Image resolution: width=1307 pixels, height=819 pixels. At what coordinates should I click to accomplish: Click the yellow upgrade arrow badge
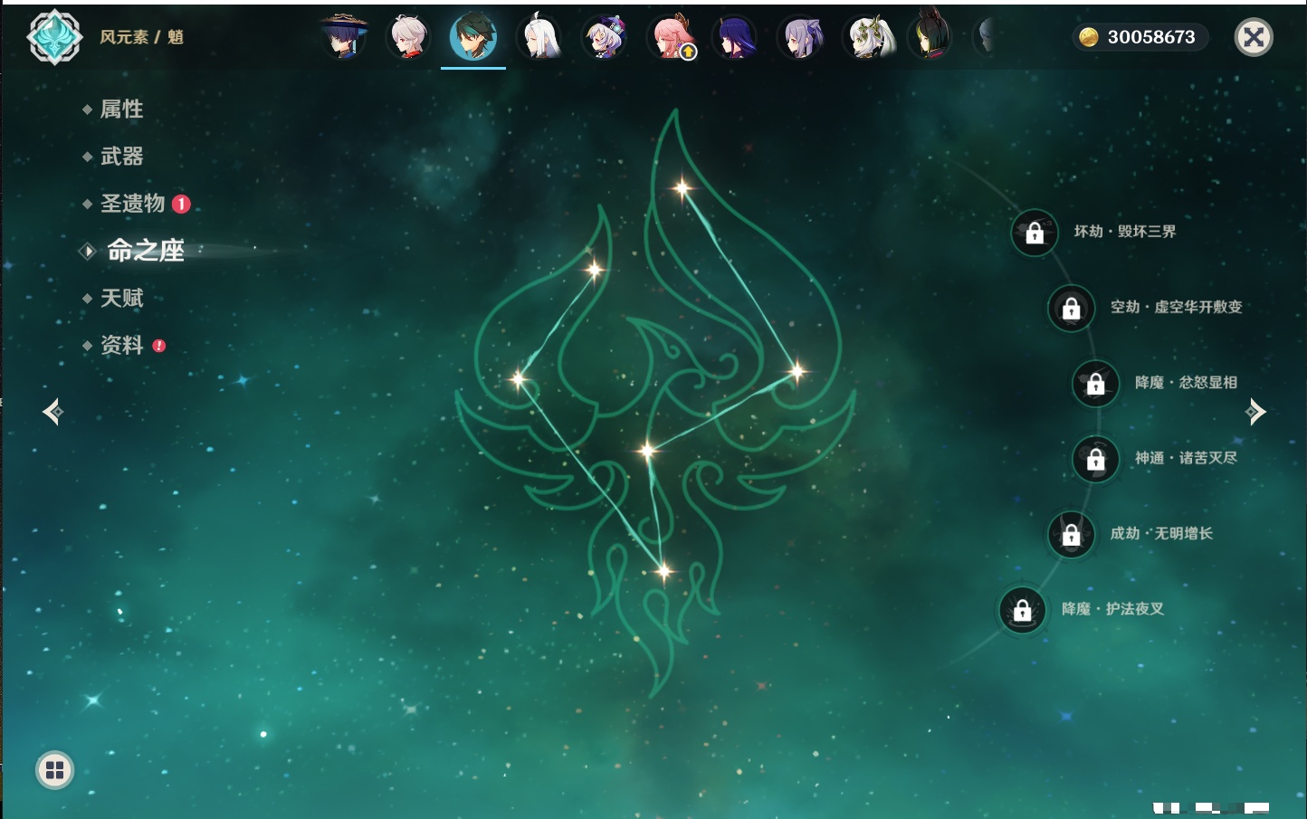click(689, 52)
